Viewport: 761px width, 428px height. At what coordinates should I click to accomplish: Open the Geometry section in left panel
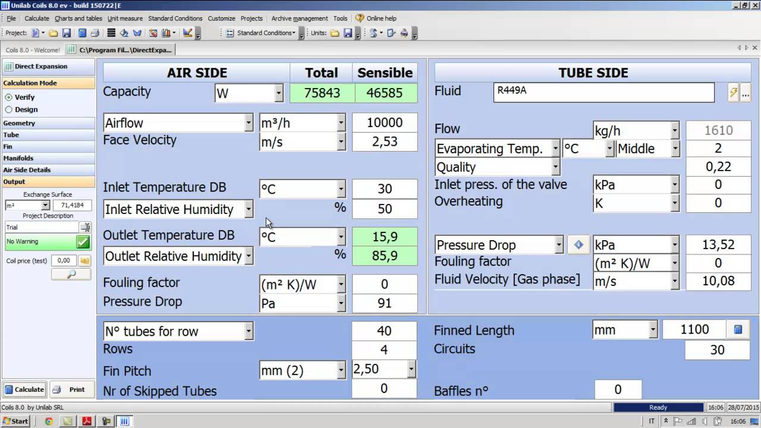click(19, 123)
